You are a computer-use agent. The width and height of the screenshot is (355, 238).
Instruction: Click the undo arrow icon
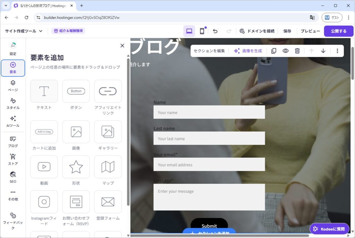[x=215, y=31]
